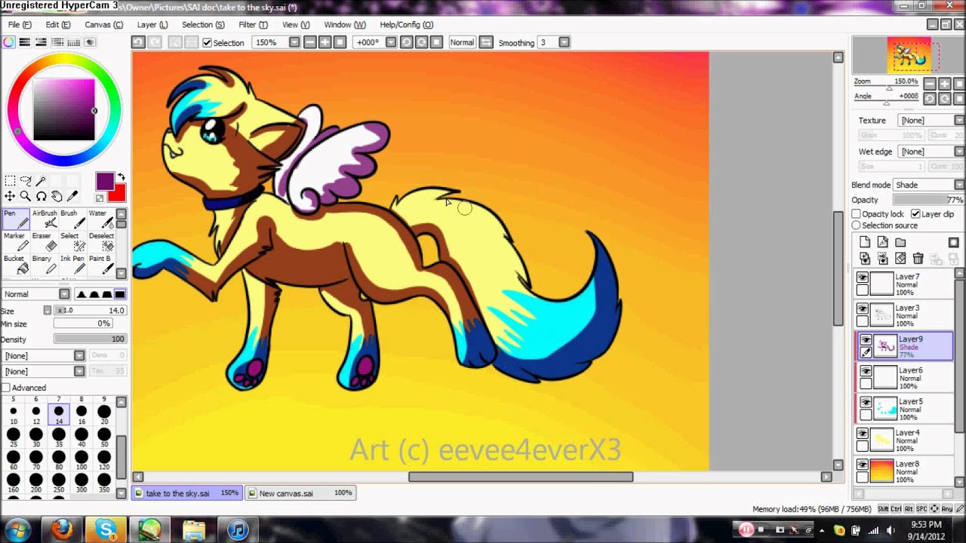The height and width of the screenshot is (543, 966).
Task: Choose the lasso selection tool
Action: point(26,180)
